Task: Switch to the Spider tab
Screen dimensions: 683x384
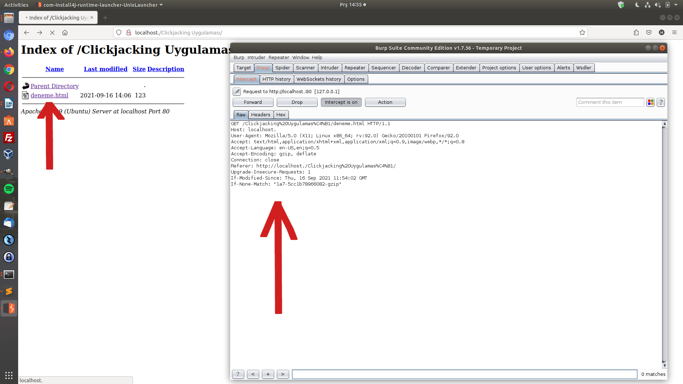Action: (283, 68)
